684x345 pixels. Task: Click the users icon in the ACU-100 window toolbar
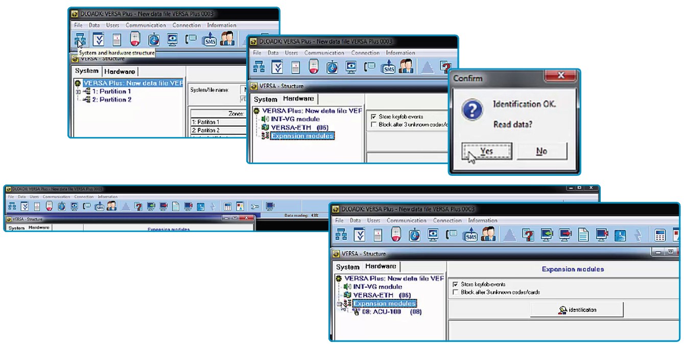[x=487, y=235]
